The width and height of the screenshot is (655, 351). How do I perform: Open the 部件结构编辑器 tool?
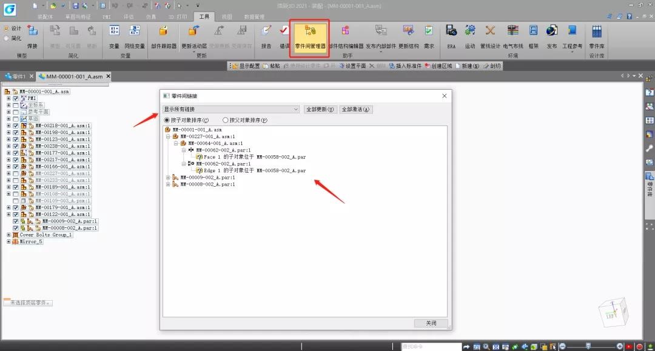346,37
